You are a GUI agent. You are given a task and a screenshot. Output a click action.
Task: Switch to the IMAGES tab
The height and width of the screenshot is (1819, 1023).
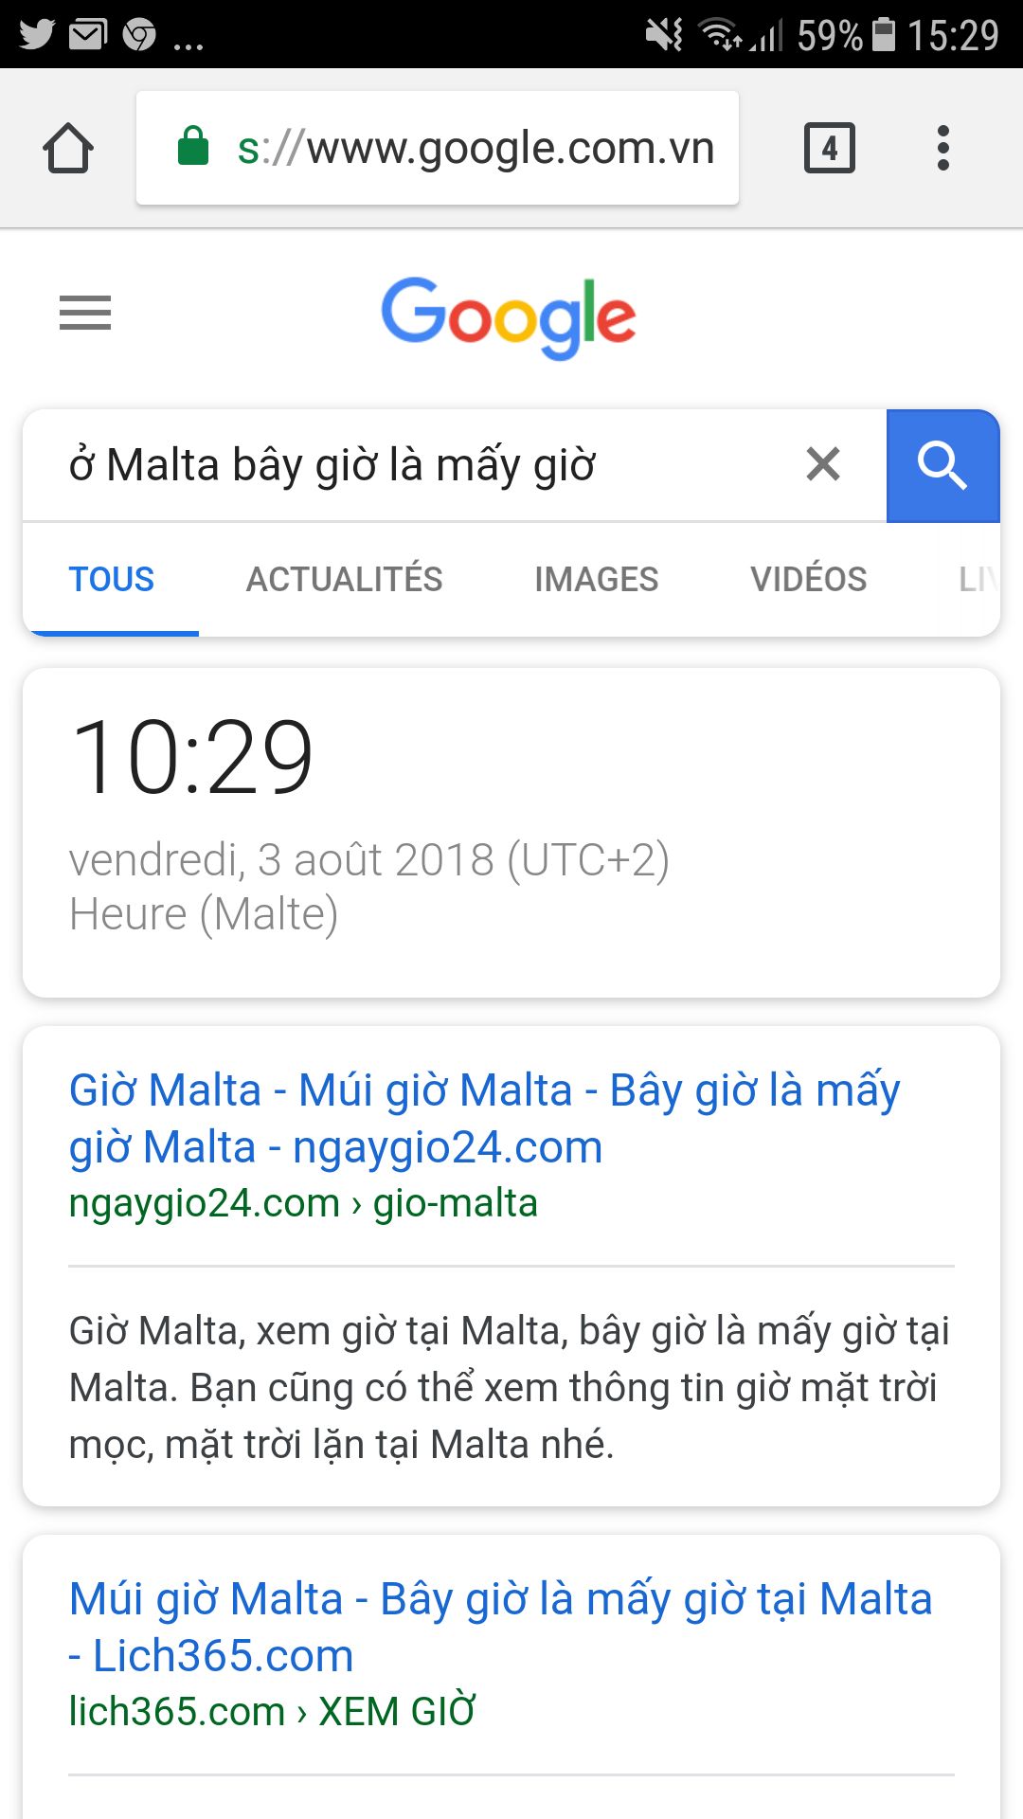click(596, 579)
